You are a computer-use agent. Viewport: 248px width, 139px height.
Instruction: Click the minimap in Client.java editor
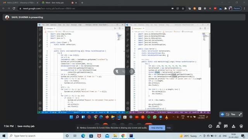pyautogui.click(x=120, y=36)
